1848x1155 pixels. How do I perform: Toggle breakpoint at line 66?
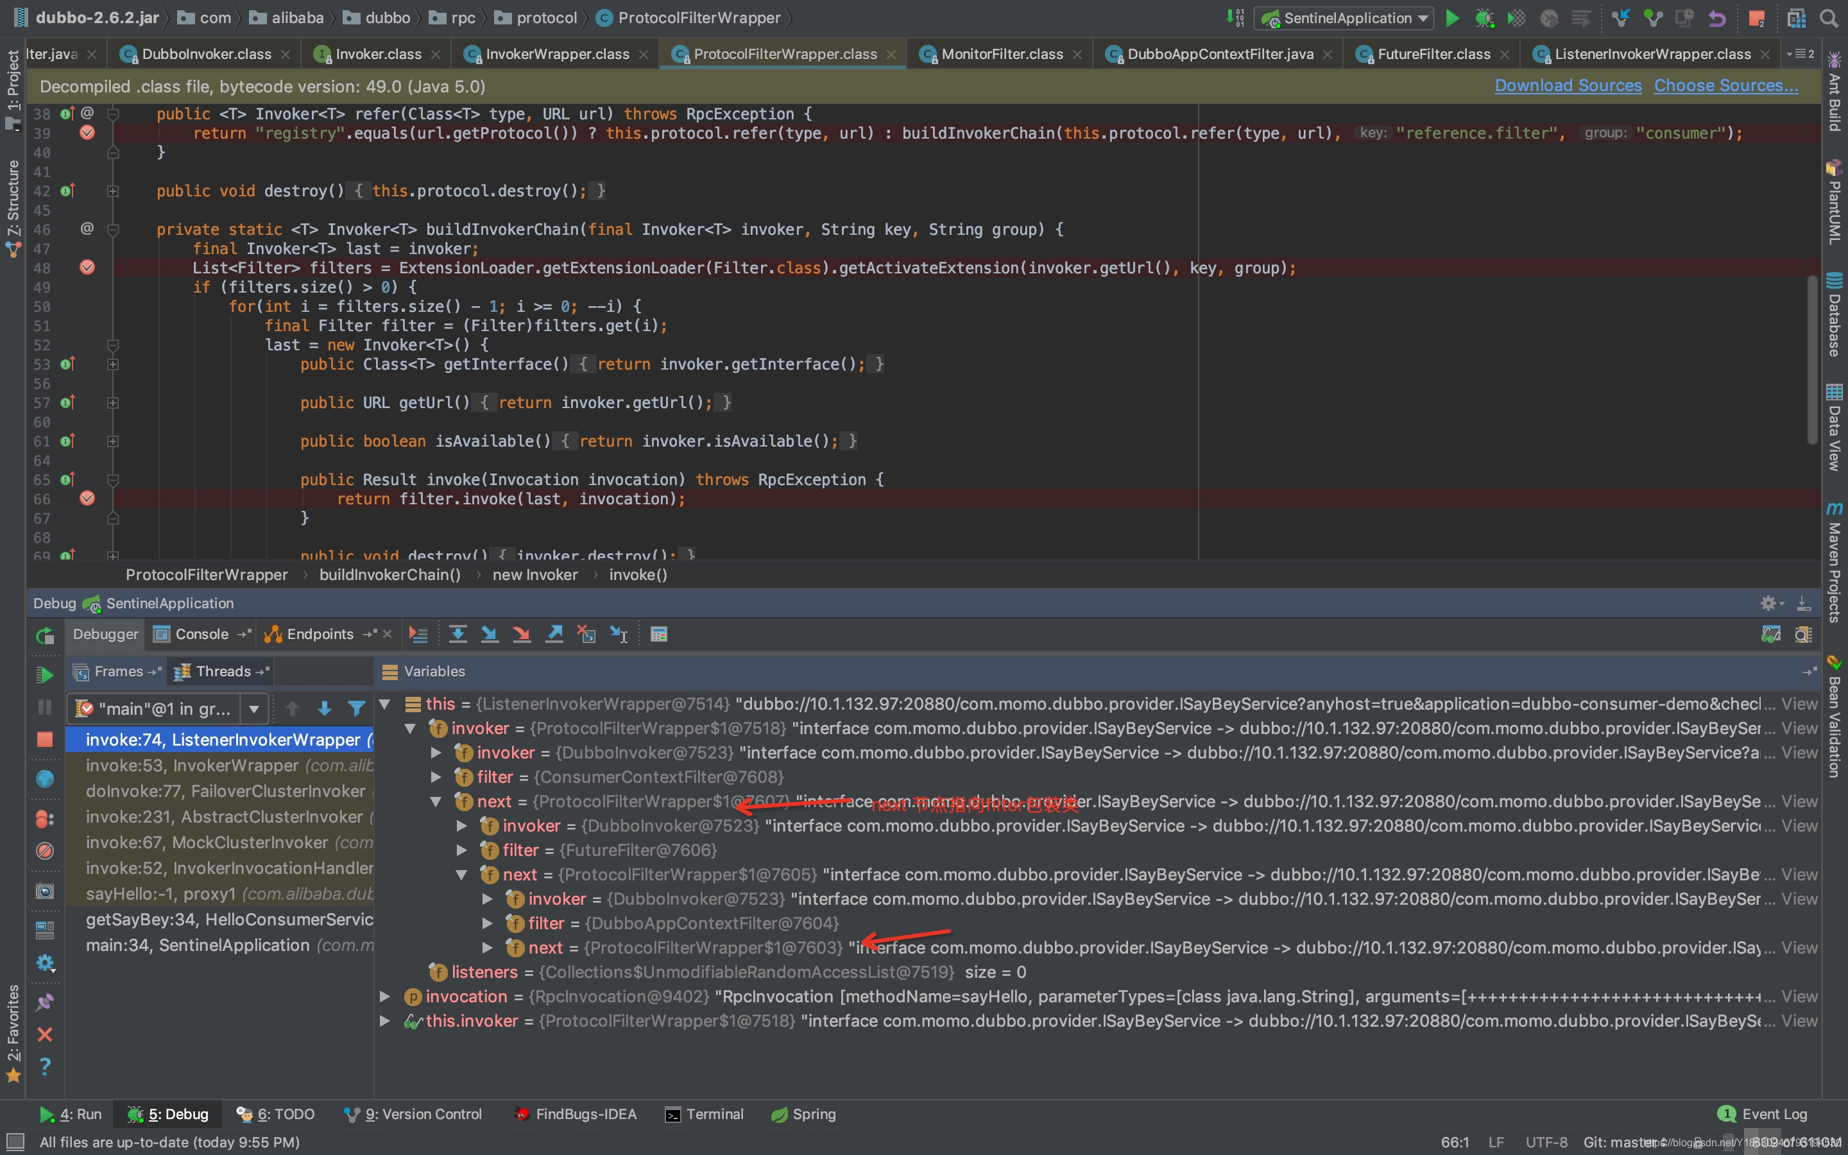87,498
